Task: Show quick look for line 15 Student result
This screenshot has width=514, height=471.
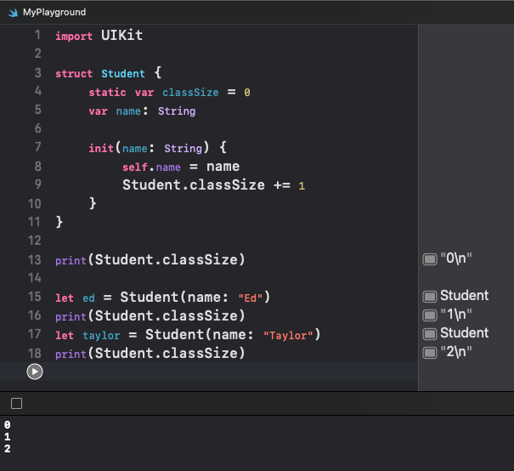Action: (x=430, y=296)
